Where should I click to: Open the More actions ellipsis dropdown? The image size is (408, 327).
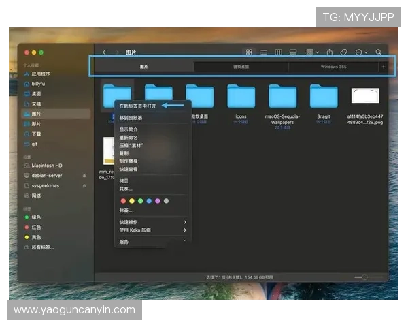tap(361, 52)
